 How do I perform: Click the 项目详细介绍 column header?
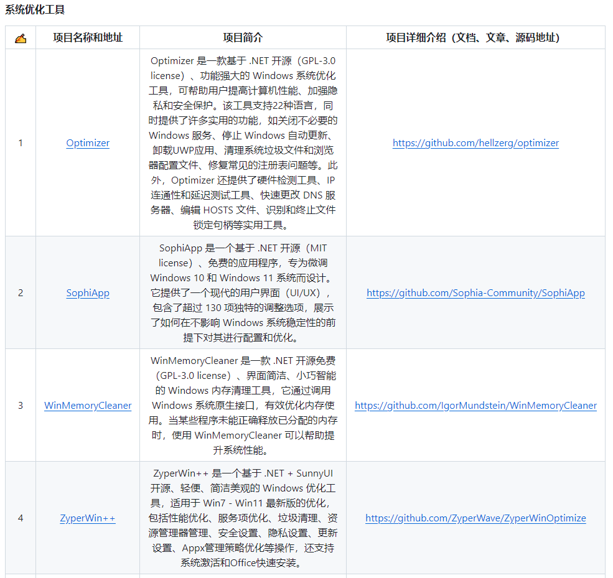(x=475, y=38)
